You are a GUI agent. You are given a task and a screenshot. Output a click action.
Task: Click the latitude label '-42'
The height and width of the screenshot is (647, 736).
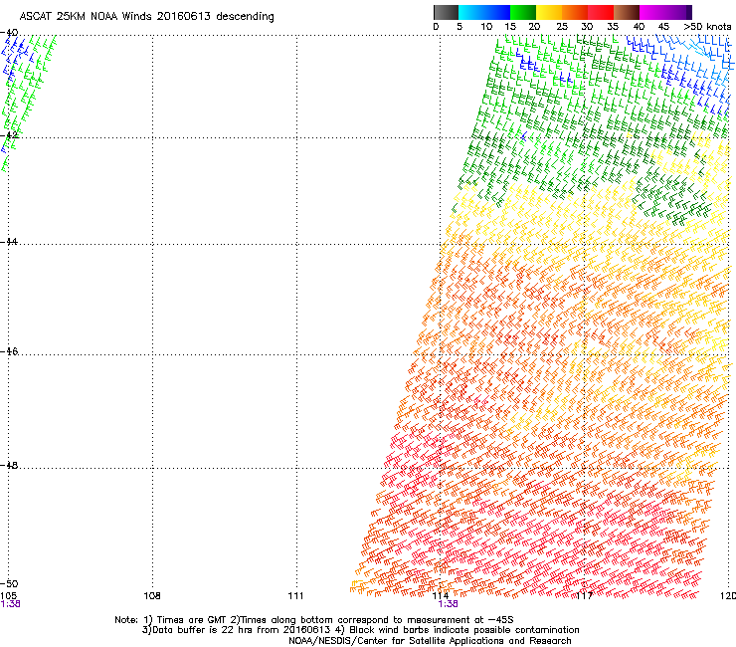tap(9, 135)
